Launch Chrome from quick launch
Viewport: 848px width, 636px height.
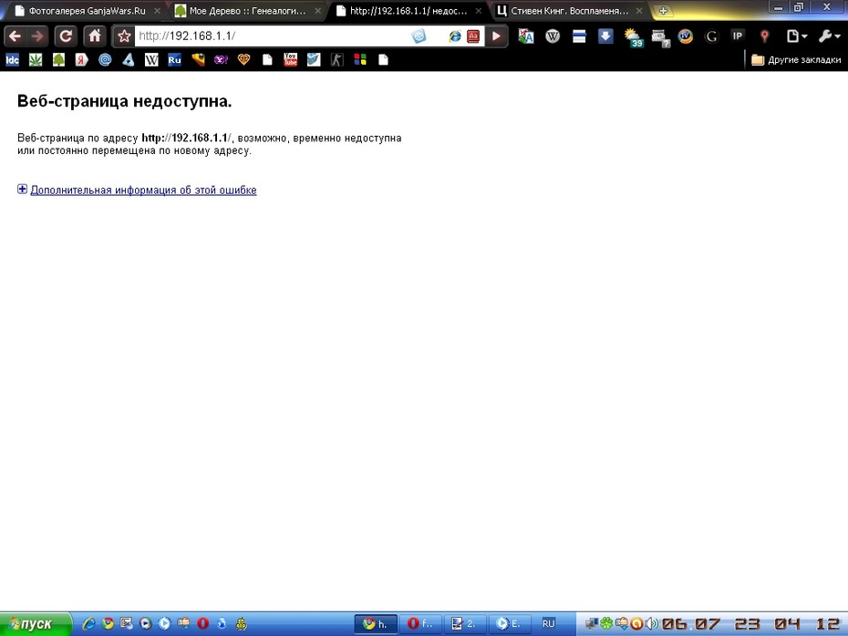pyautogui.click(x=109, y=624)
